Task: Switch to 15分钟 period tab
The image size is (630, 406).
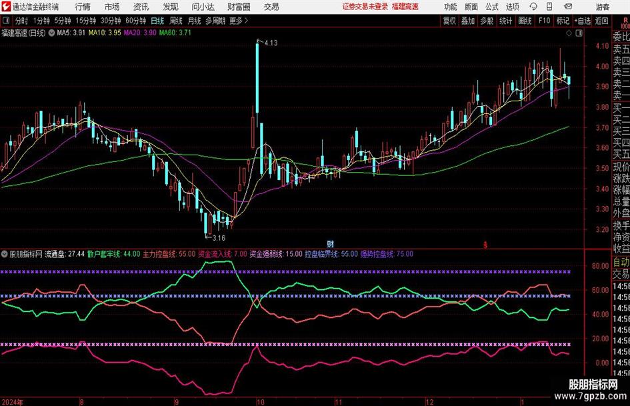Action: 85,21
